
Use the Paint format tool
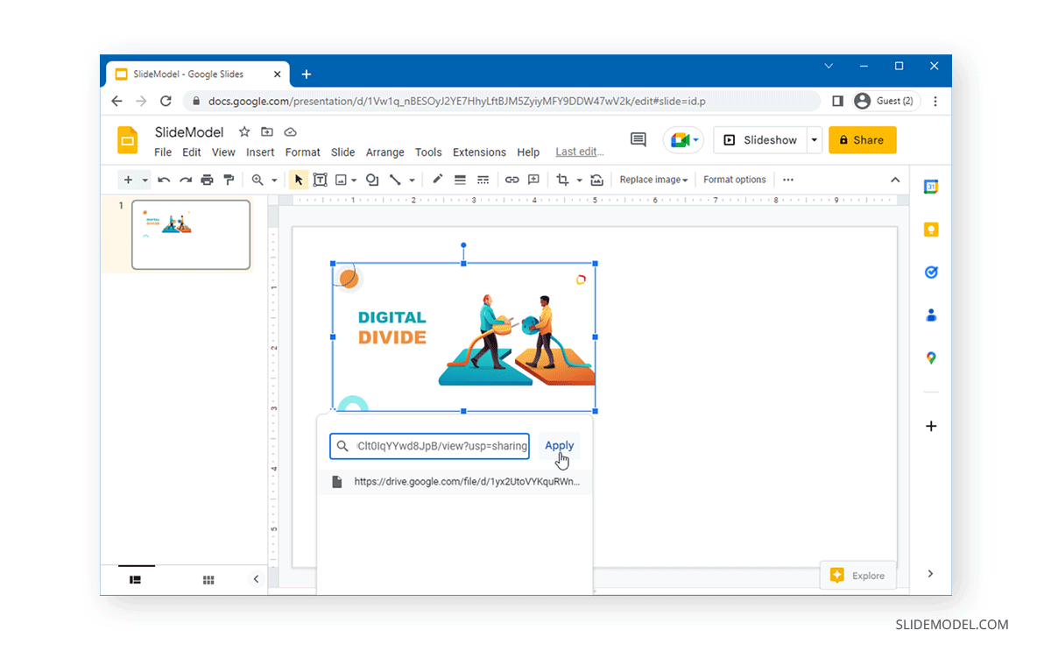pyautogui.click(x=228, y=180)
